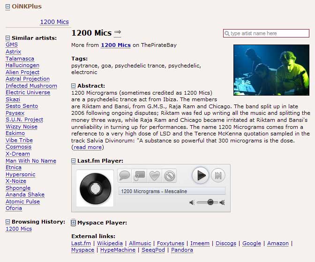Play the track in Last.fm player

point(200,175)
